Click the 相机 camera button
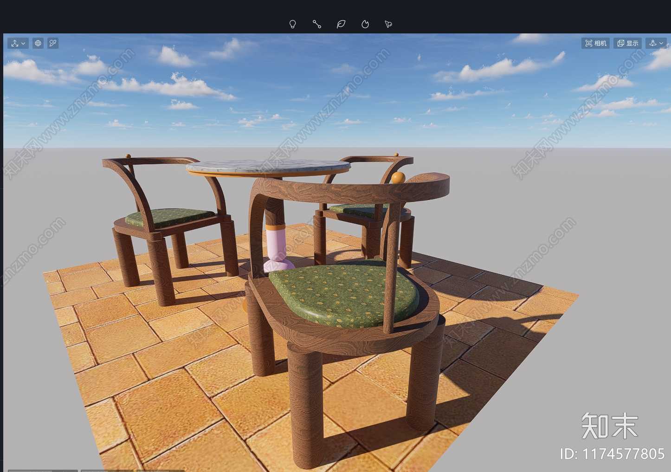This screenshot has height=472, width=671. point(595,43)
